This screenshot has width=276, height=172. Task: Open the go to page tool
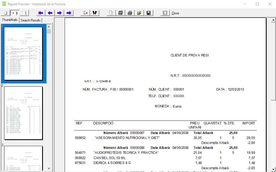point(85,13)
